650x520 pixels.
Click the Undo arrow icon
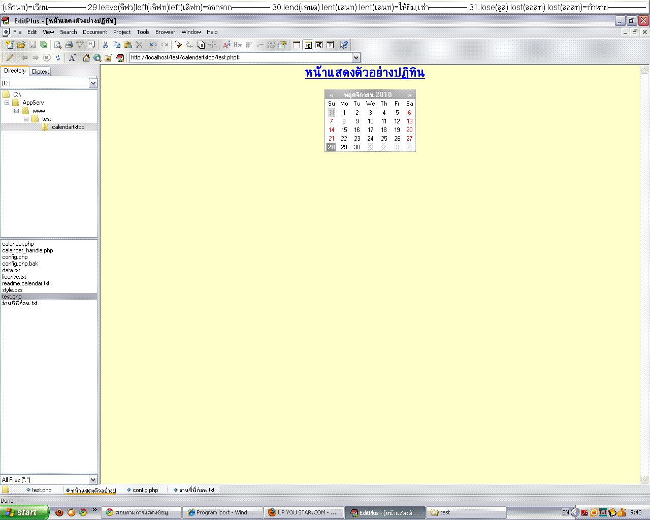pyautogui.click(x=153, y=45)
